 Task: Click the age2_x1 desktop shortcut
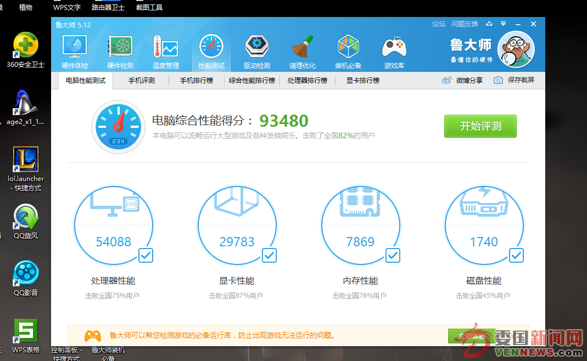point(25,108)
